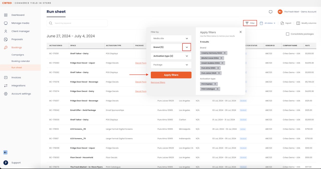
Task: Expand the Brand (5) dropdown chevron
Action: 187,47
